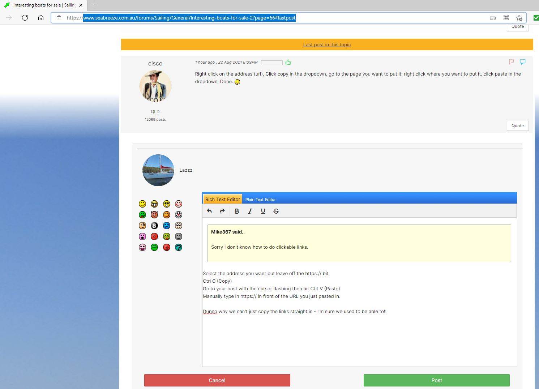Like cisco's post with the thumbs-up icon
Image resolution: width=539 pixels, height=389 pixels.
coord(288,62)
